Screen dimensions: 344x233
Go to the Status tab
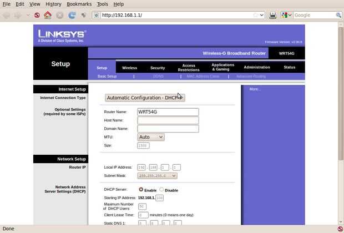pyautogui.click(x=290, y=67)
